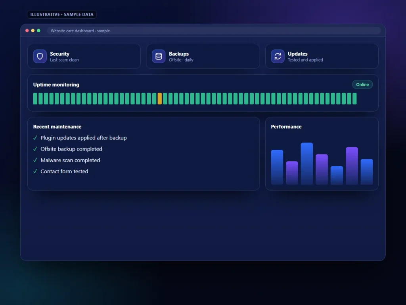Click the Offsite backup completed entry

[x=71, y=149]
